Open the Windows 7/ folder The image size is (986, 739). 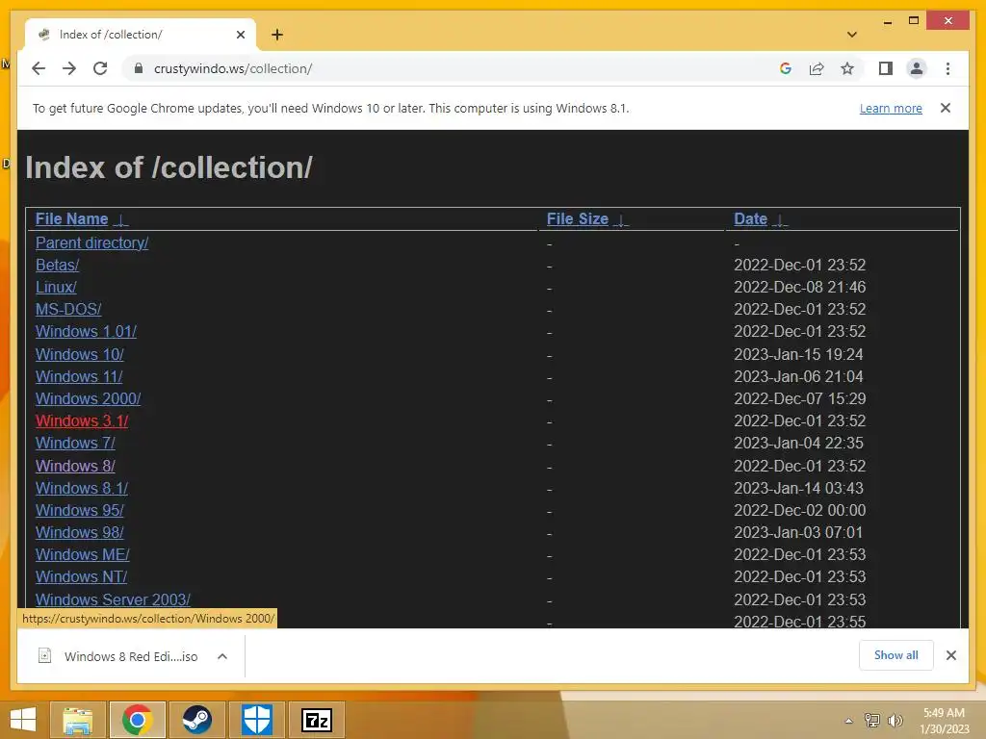click(x=75, y=443)
